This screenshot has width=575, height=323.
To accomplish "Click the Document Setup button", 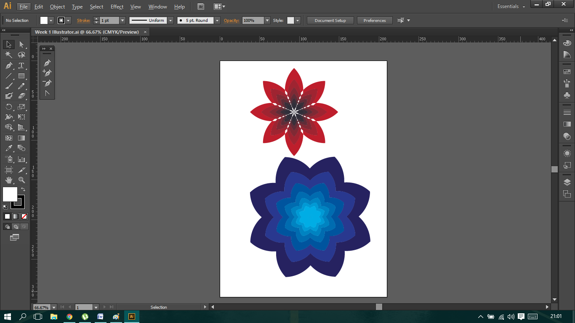I will [330, 20].
